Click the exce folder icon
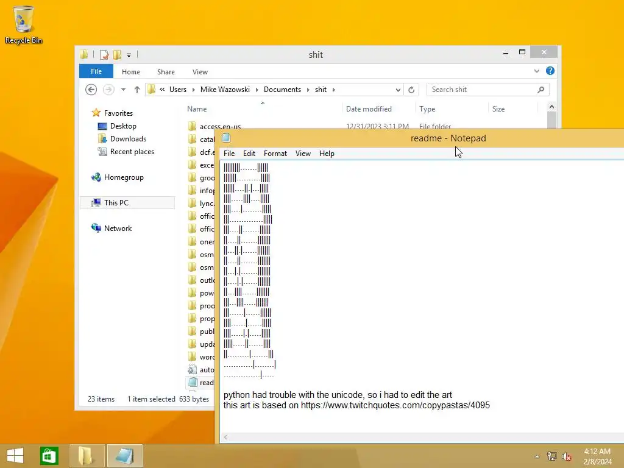624x468 pixels. pos(192,165)
